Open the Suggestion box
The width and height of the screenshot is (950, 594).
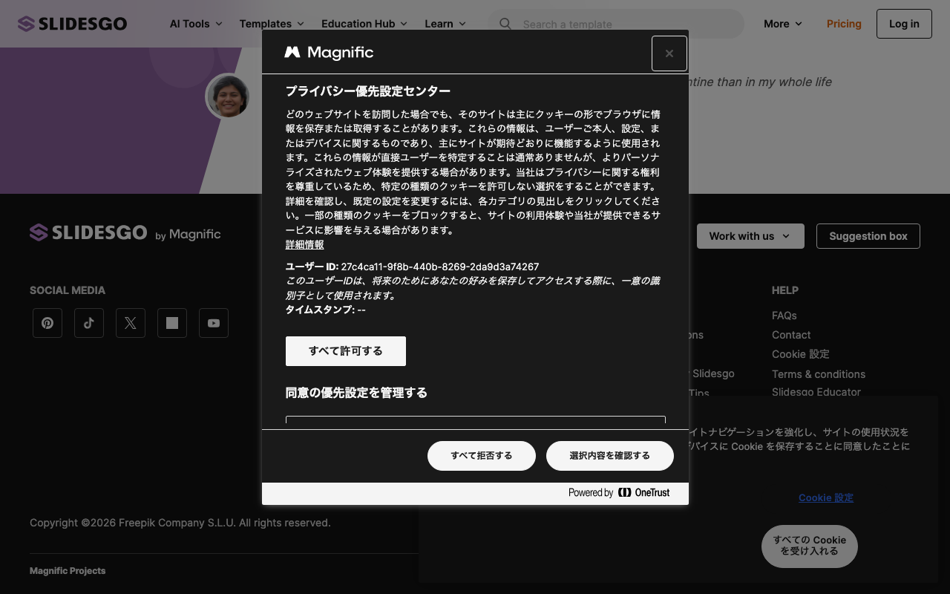tap(868, 236)
